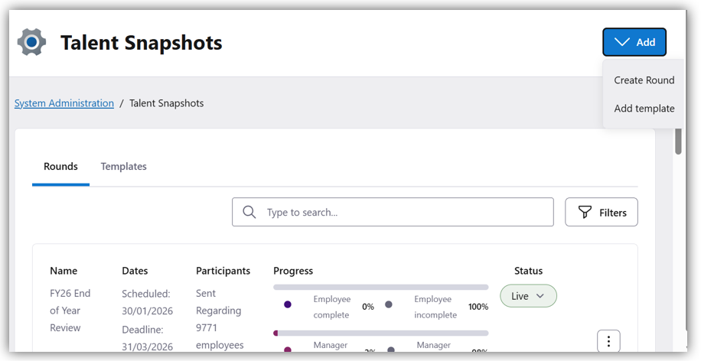Click the gear icon beside Talent Snapshots
The width and height of the screenshot is (701, 361).
click(x=32, y=42)
